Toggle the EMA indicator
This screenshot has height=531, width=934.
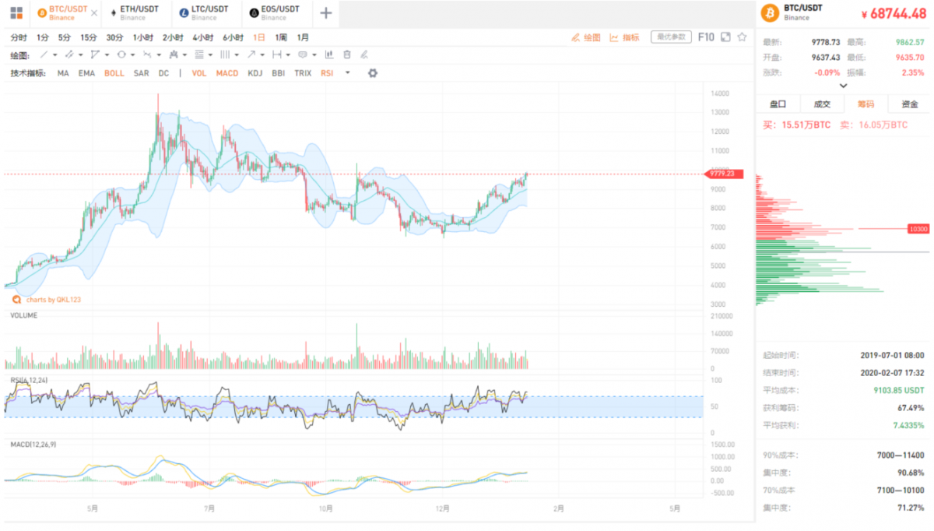(x=86, y=73)
